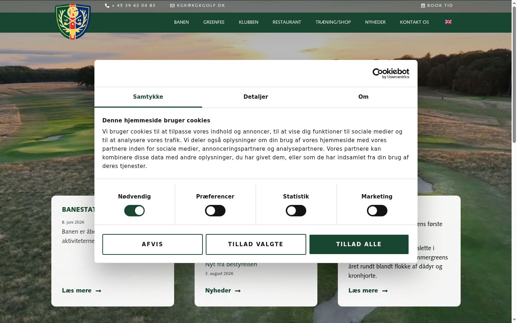Click the page's vertical scrollbar thumb

pos(514,75)
